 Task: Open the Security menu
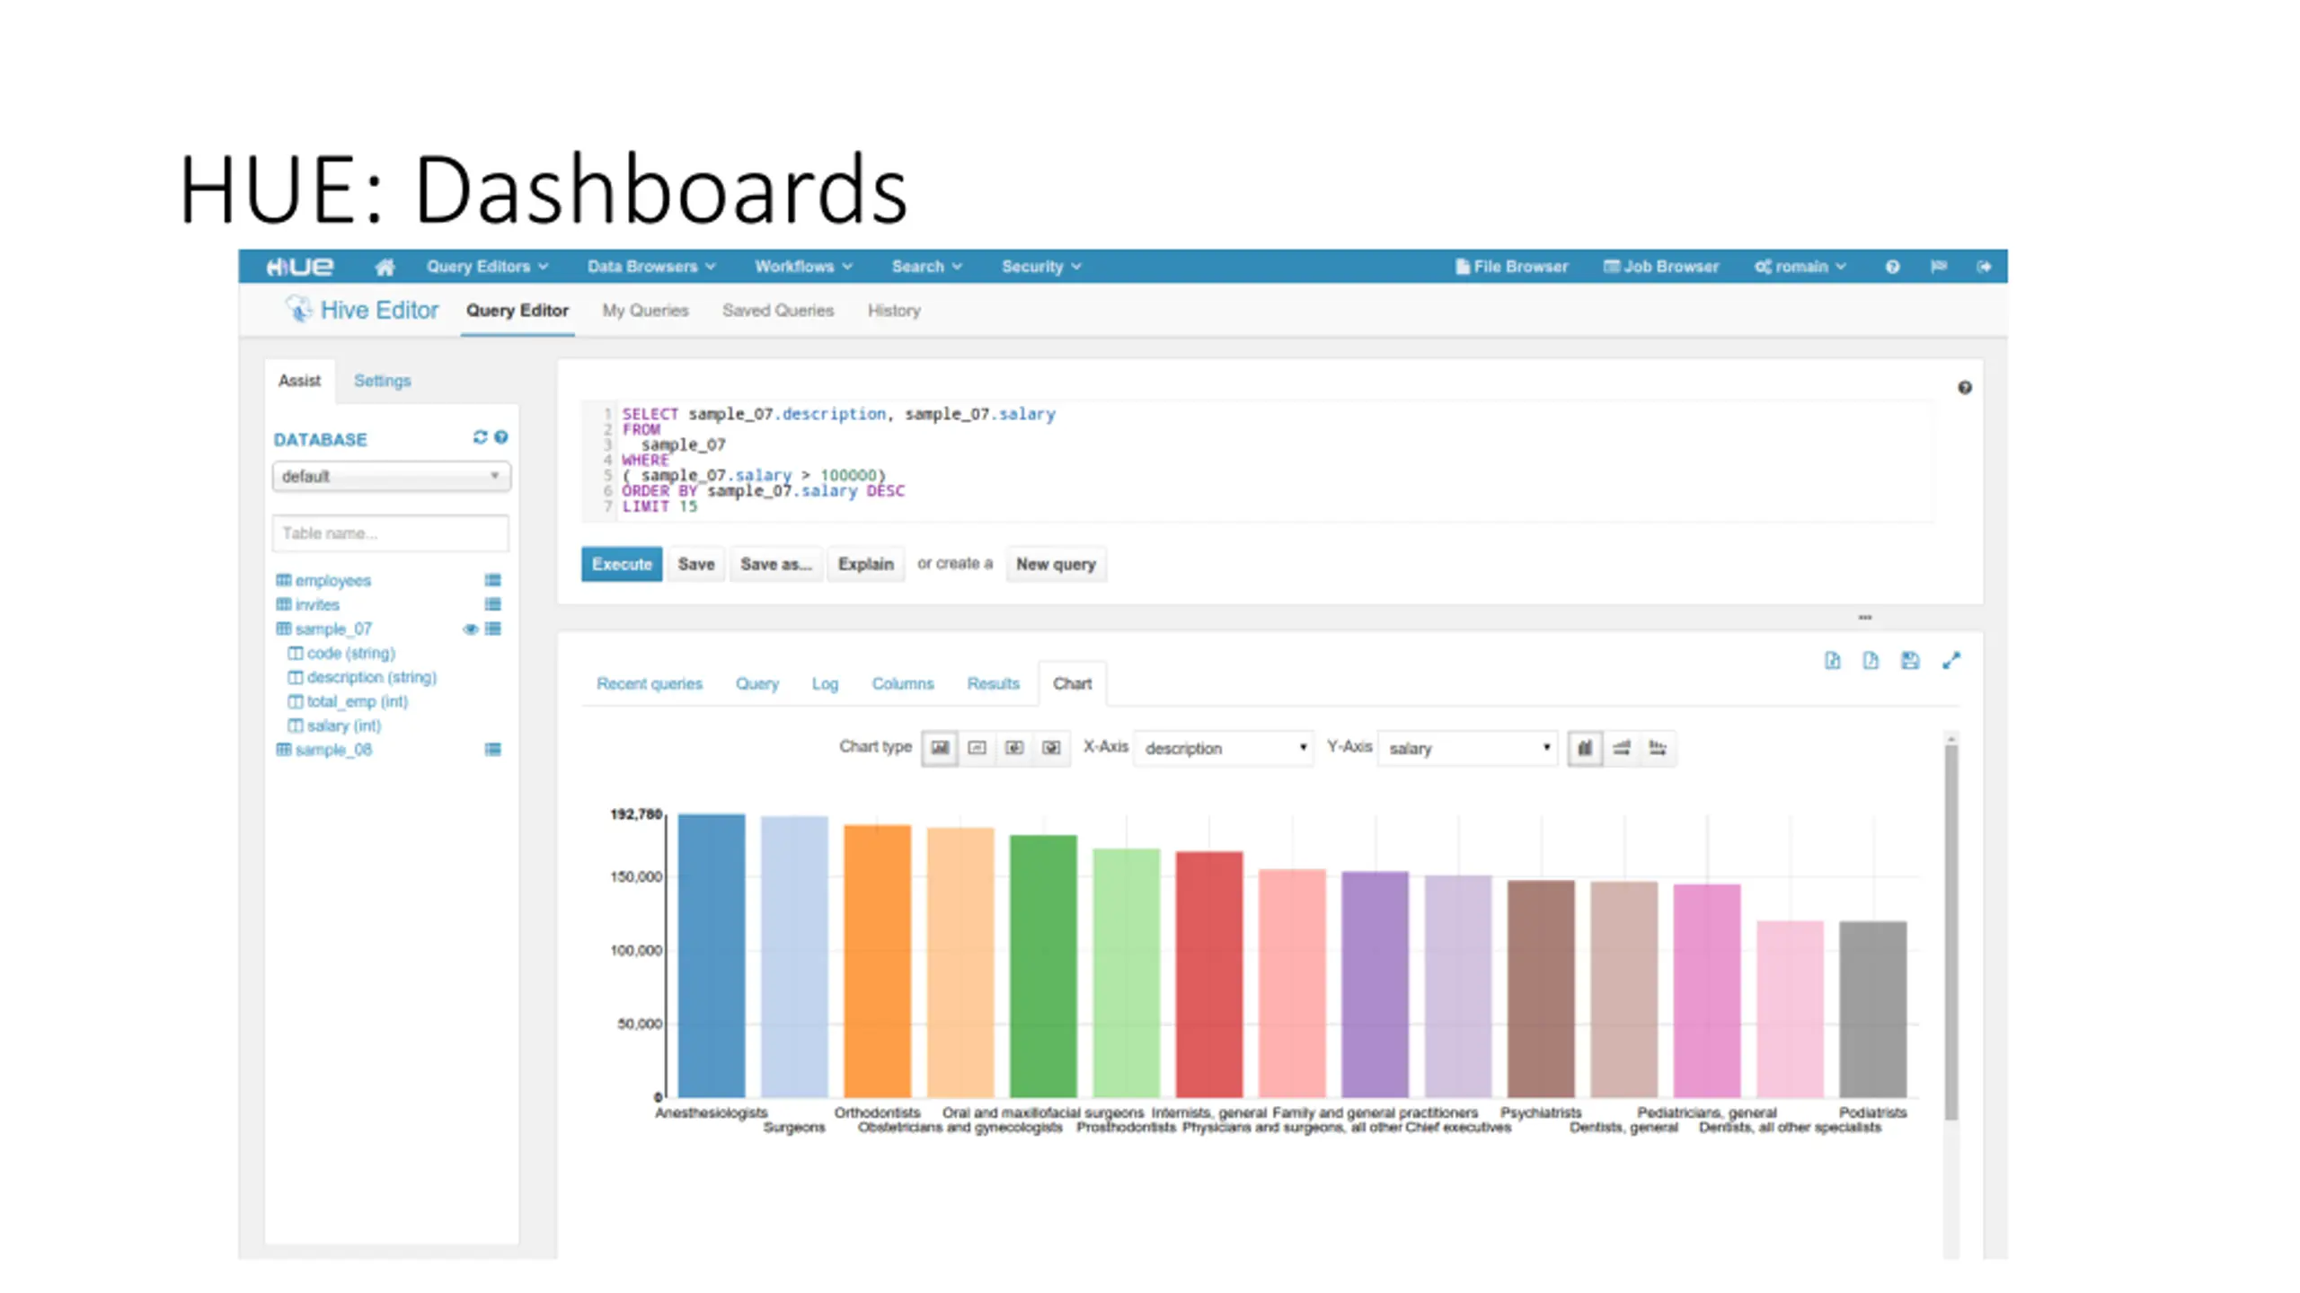pos(1041,267)
